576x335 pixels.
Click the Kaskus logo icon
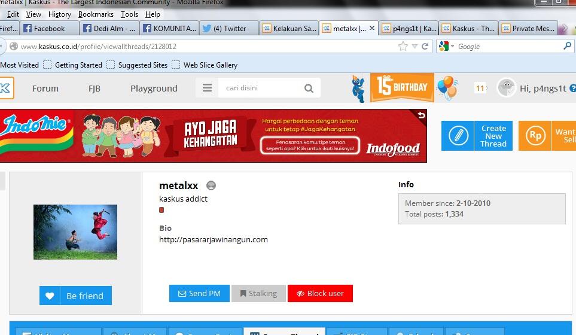[5, 88]
